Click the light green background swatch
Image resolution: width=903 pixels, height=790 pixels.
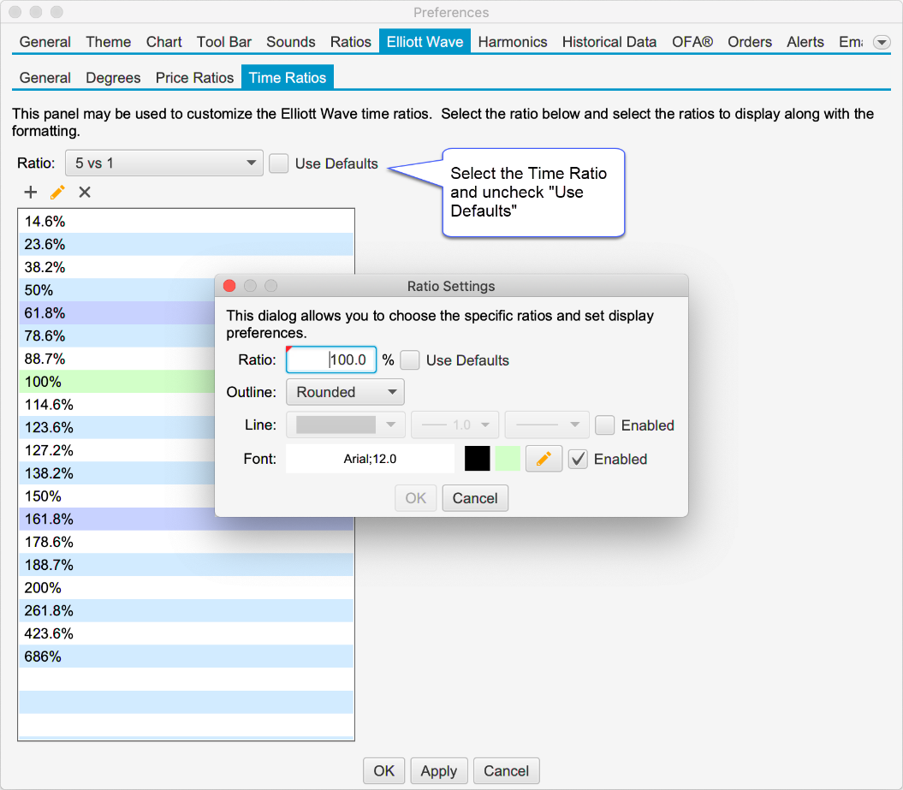[508, 460]
